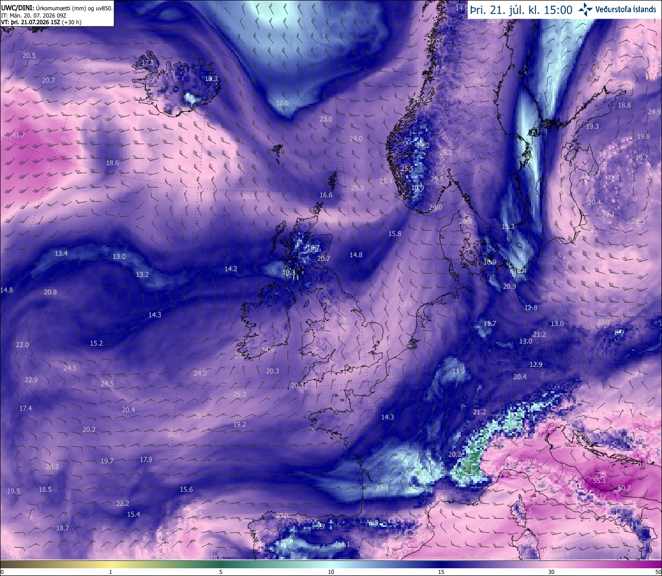Viewport: 662px width, 576px height.
Task: Select the 19.2 value label west of Brittany
Action: [239, 424]
